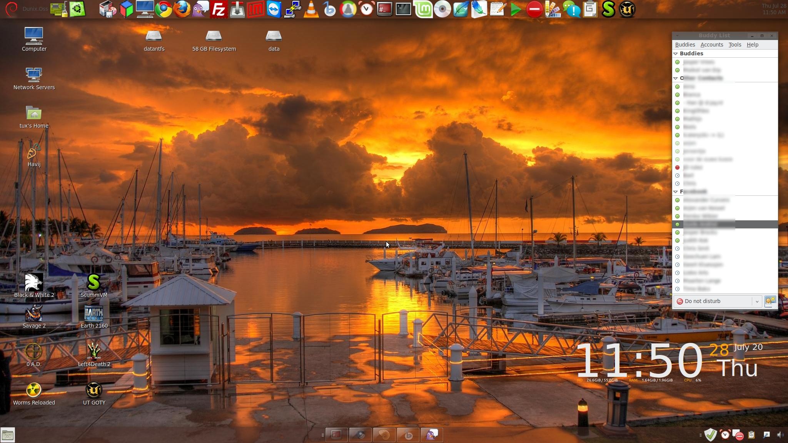
Task: Collapse the Buddies group
Action: [x=676, y=53]
